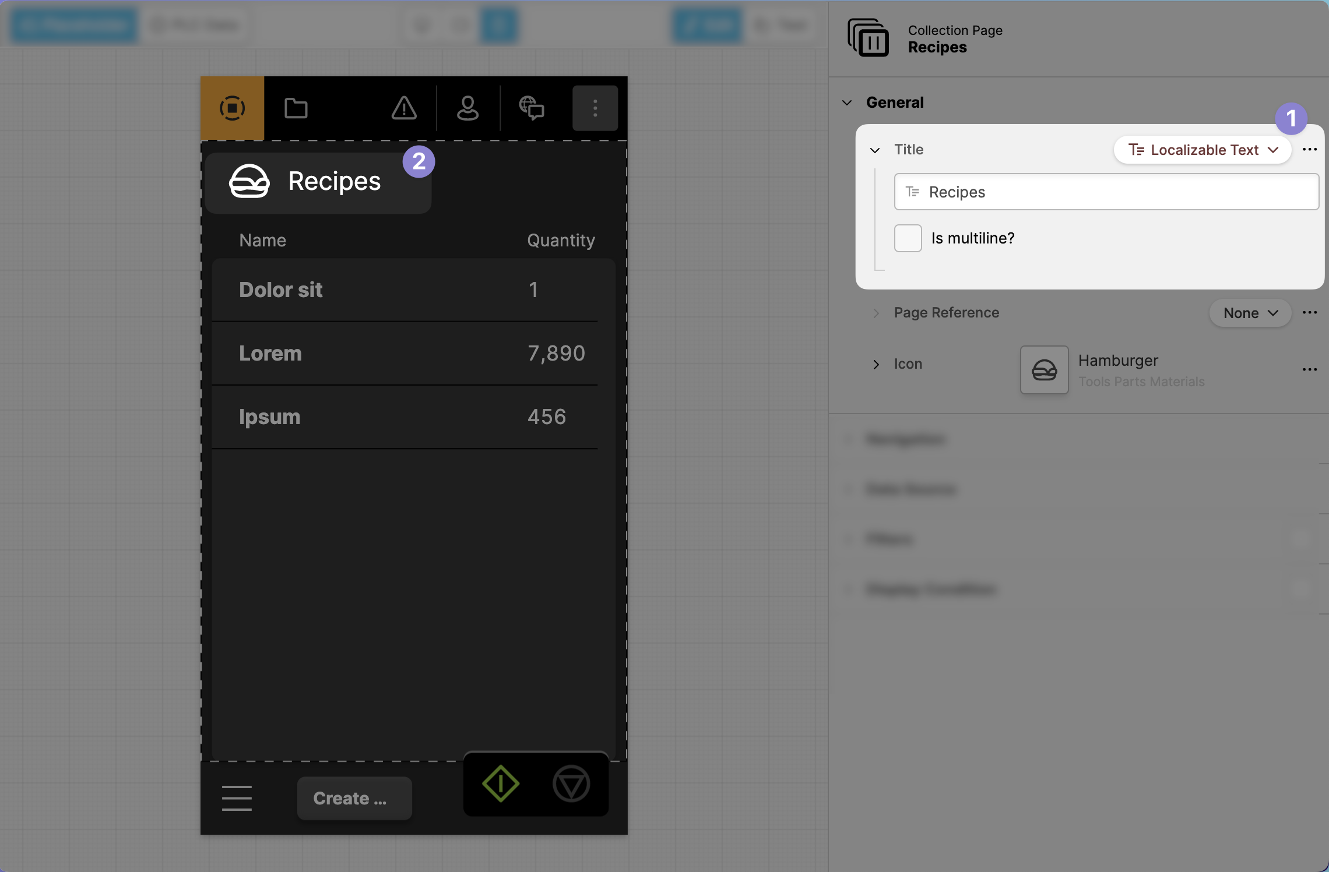Screen dimensions: 1329x872
Task: Collapse the Title property
Action: [874, 150]
